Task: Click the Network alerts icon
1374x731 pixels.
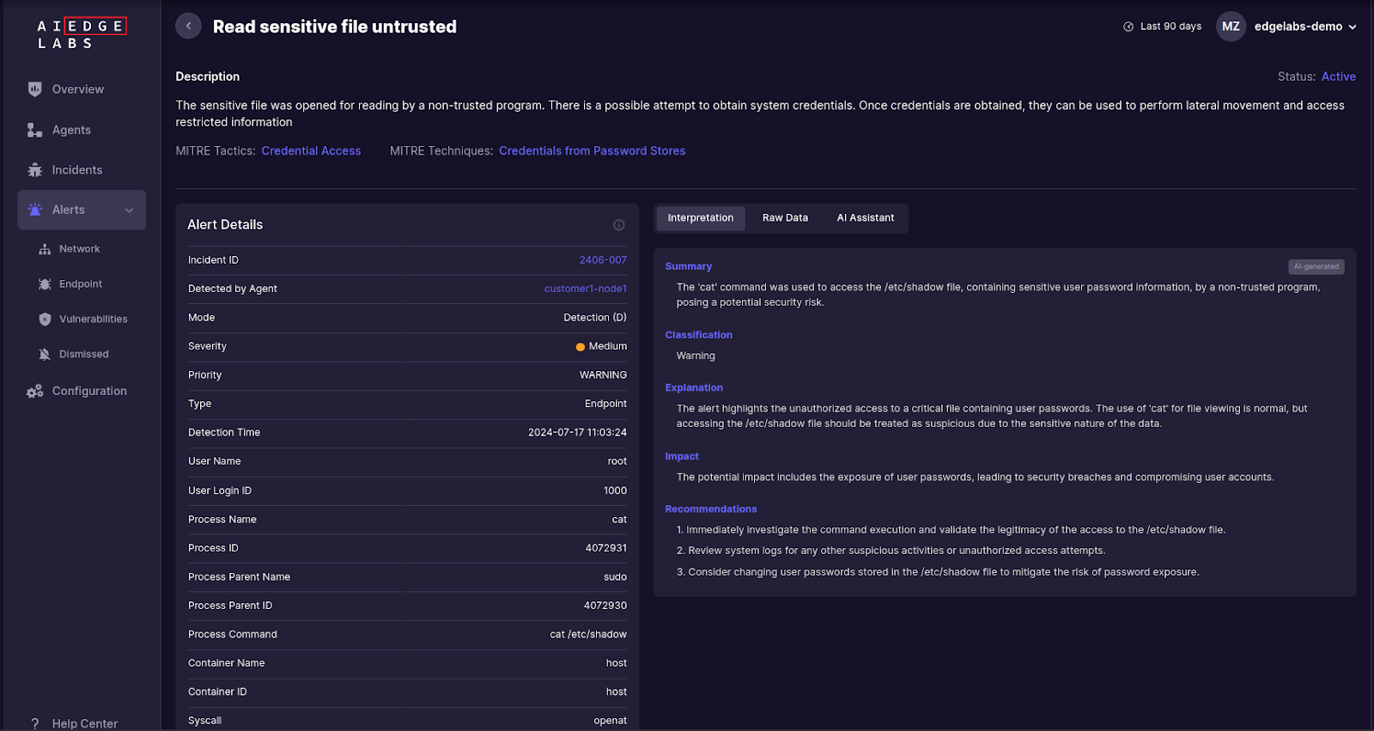Action: tap(45, 249)
